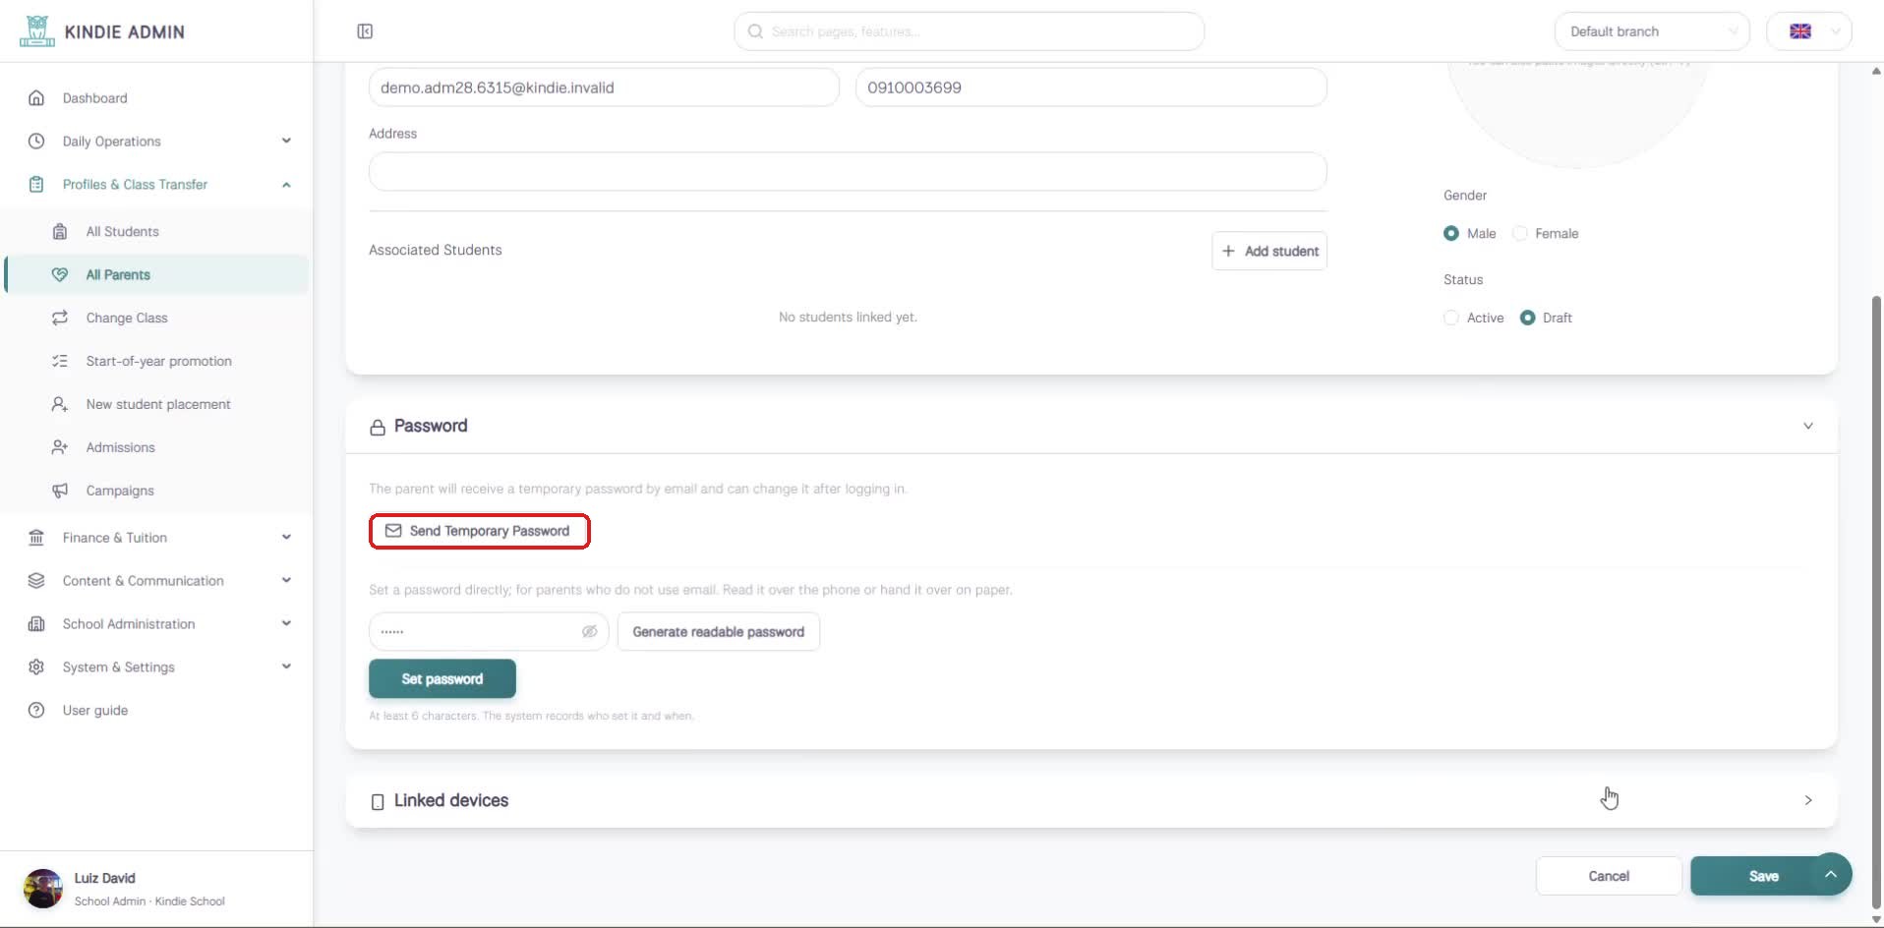Viewport: 1884px width, 928px height.
Task: Open the language flag selector
Action: 1809,31
